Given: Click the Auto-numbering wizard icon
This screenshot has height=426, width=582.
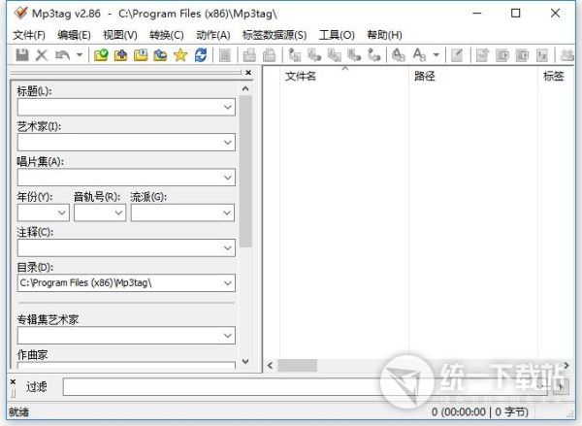Looking at the screenshot, I should (542, 55).
